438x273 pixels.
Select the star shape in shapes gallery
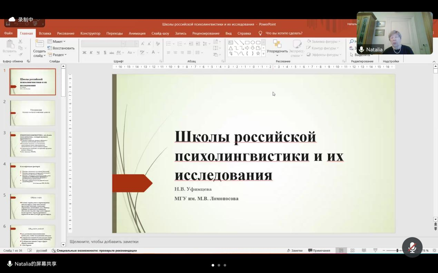coord(258,54)
